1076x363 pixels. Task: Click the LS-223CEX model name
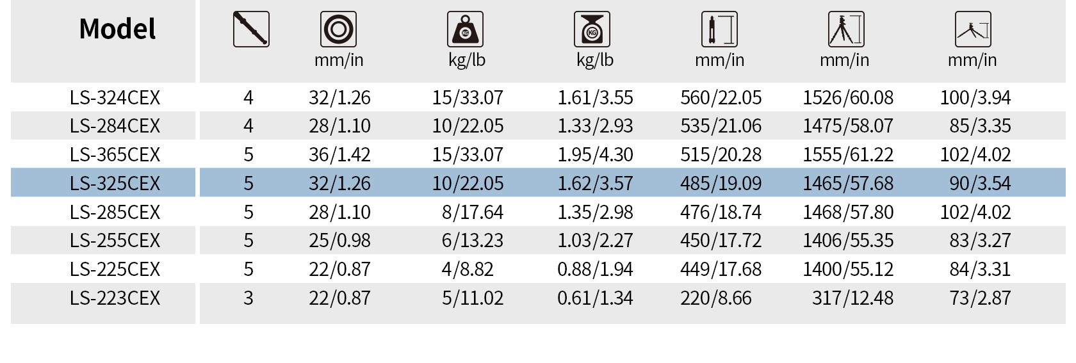tap(115, 298)
